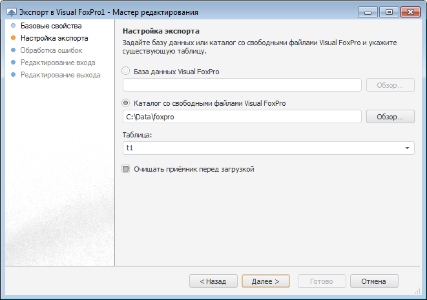The height and width of the screenshot is (300, 427).
Task: Select the 'Редактирование входа' step
Action: [57, 63]
